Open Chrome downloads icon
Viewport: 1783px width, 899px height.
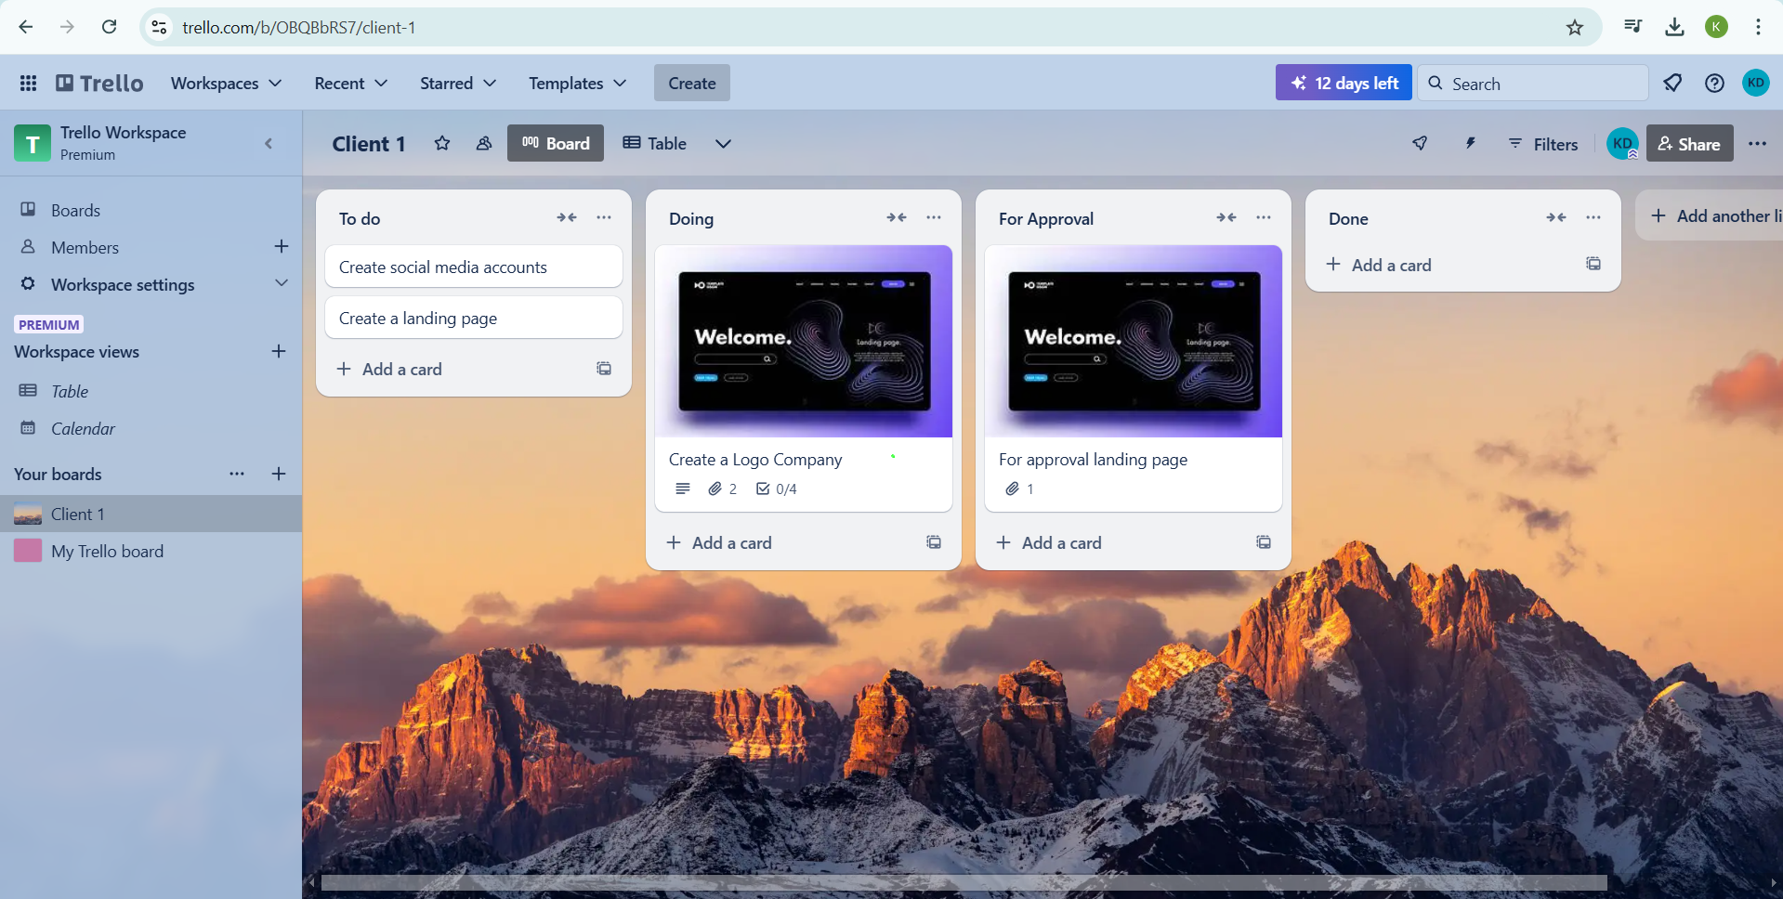tap(1674, 27)
